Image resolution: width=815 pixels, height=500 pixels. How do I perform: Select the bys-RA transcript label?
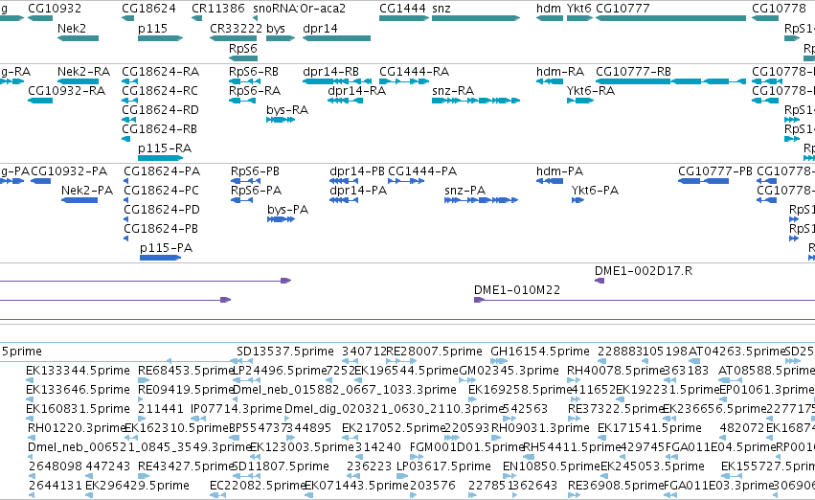287,109
